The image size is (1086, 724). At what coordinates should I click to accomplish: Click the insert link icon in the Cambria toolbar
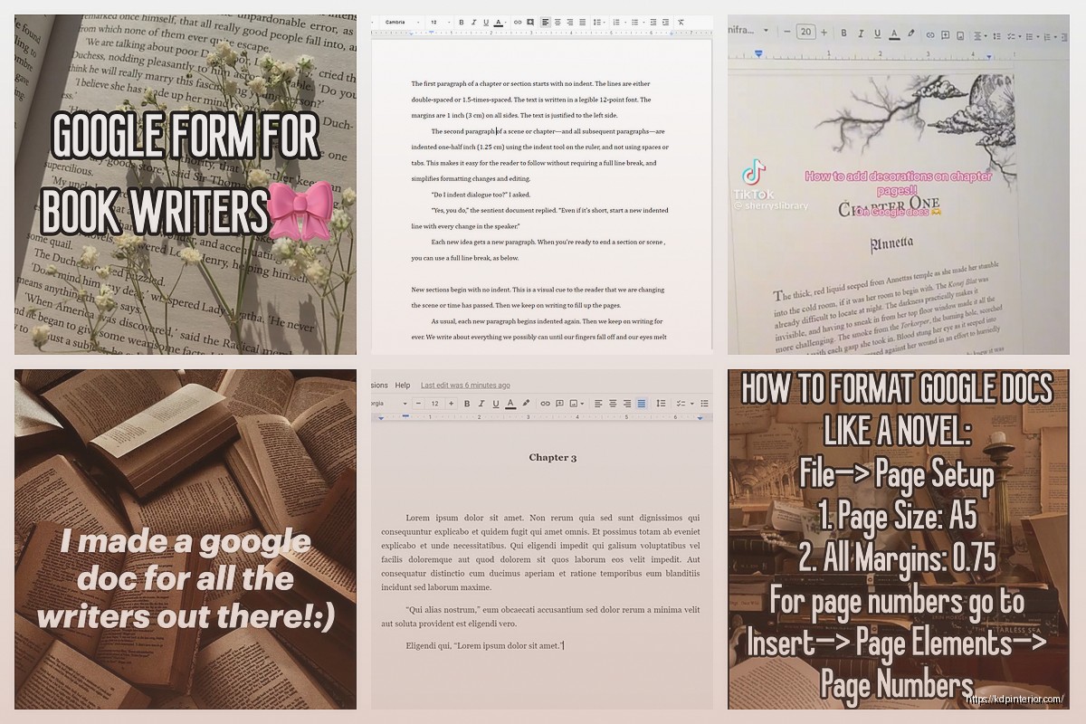(x=518, y=22)
